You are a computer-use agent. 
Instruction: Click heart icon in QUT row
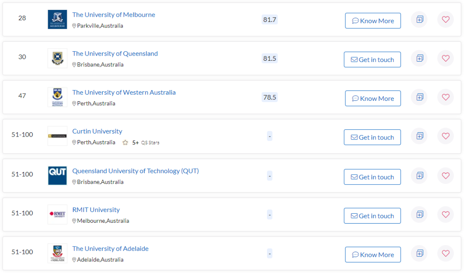[x=446, y=176]
